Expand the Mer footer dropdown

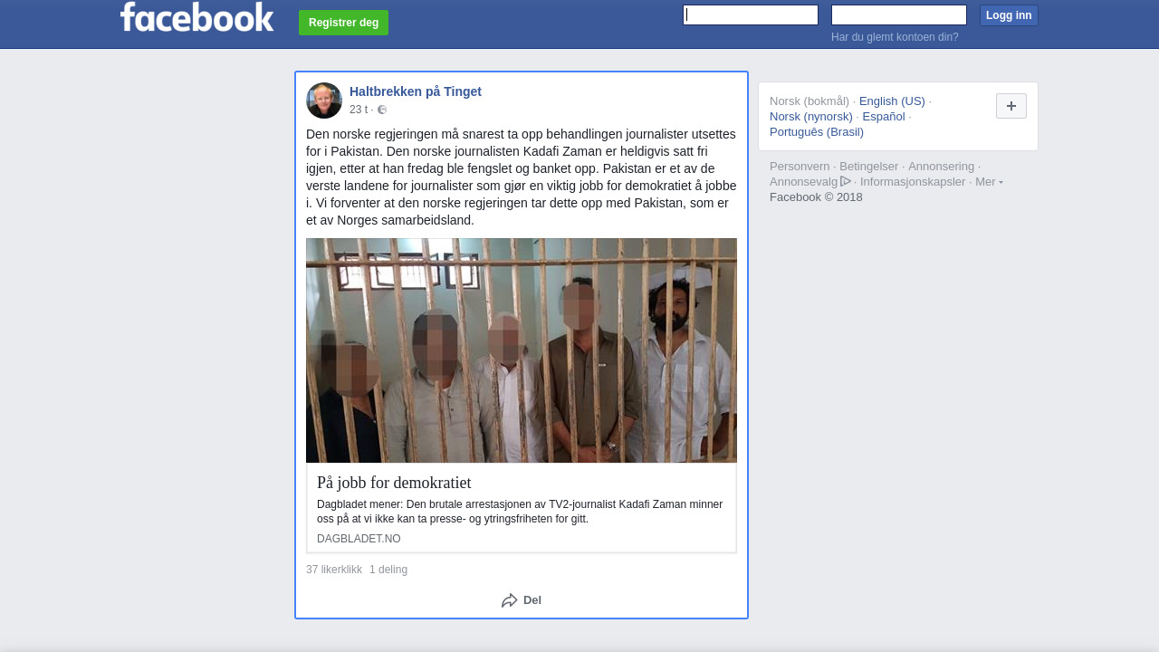989,182
